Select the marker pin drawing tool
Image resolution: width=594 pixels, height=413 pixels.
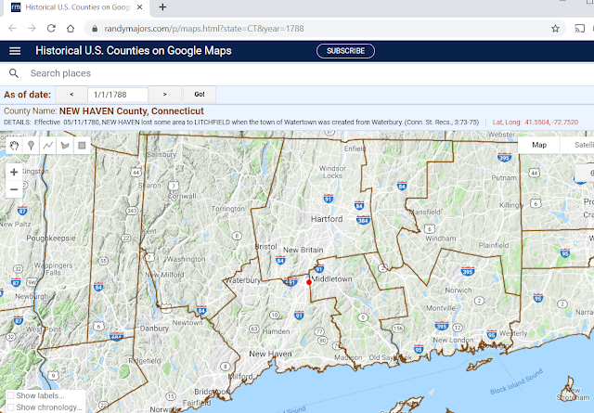coord(31,146)
